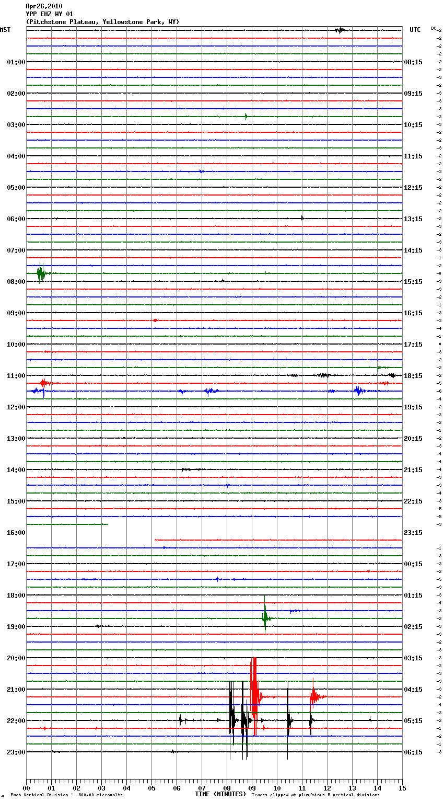Click the 08:15 UTC time label

(x=413, y=62)
